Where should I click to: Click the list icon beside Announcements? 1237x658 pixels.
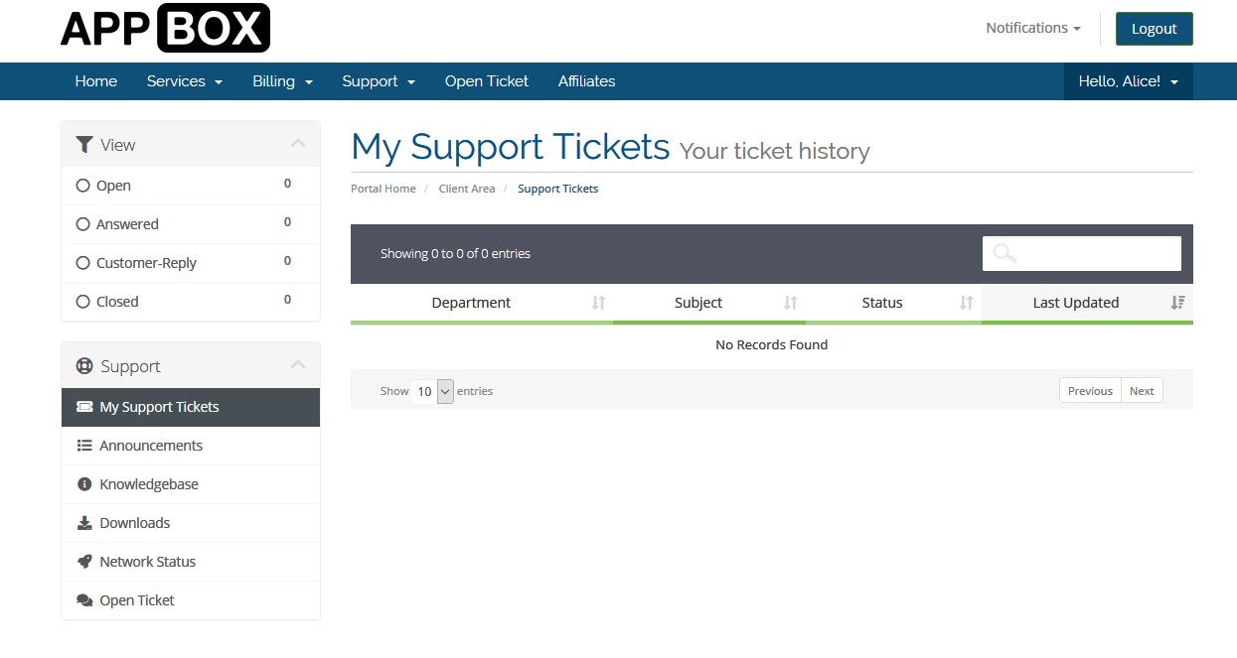pos(84,446)
